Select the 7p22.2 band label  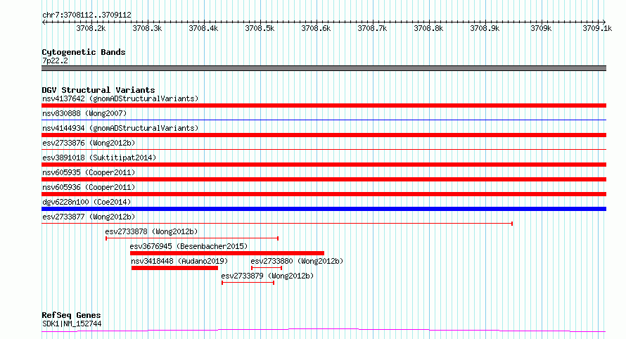pos(55,60)
